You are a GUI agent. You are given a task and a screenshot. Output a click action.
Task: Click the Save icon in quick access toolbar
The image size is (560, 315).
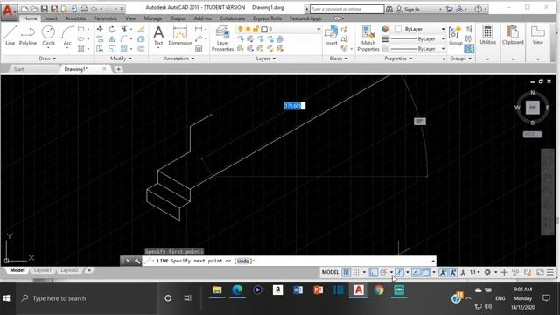(x=45, y=9)
